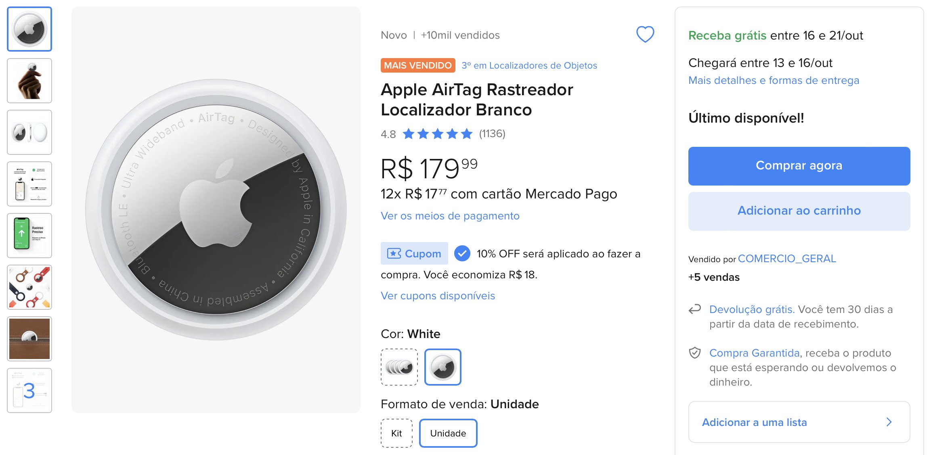View thumbnail of hand holding AirTag
Screen dimensions: 931x455
click(29, 81)
